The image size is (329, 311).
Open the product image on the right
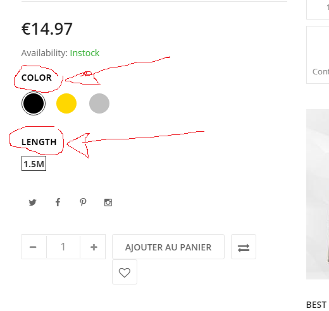coord(318,194)
